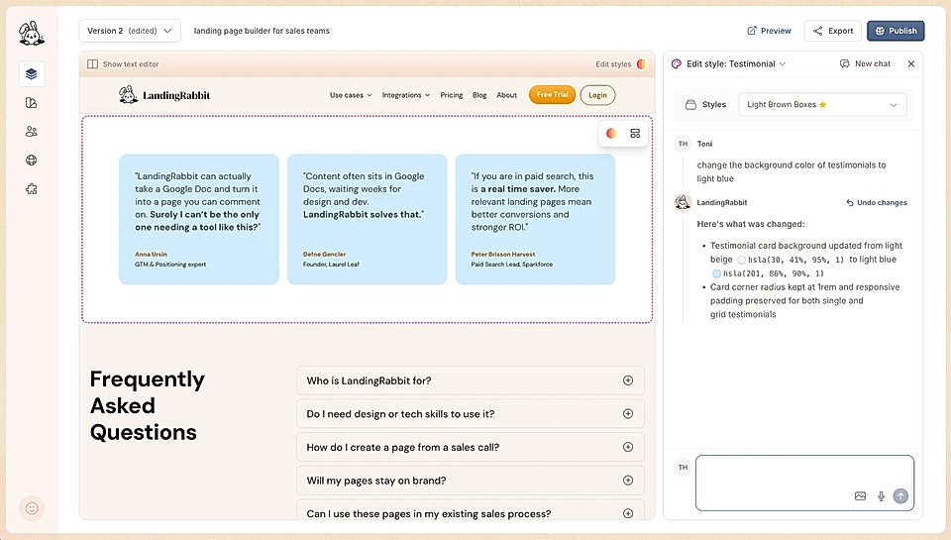Screen dimensions: 951x540
Task: Start a New chat
Action: point(865,63)
